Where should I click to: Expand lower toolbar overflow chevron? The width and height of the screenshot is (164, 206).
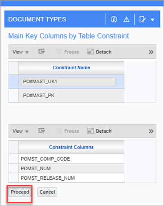pyautogui.click(x=151, y=131)
